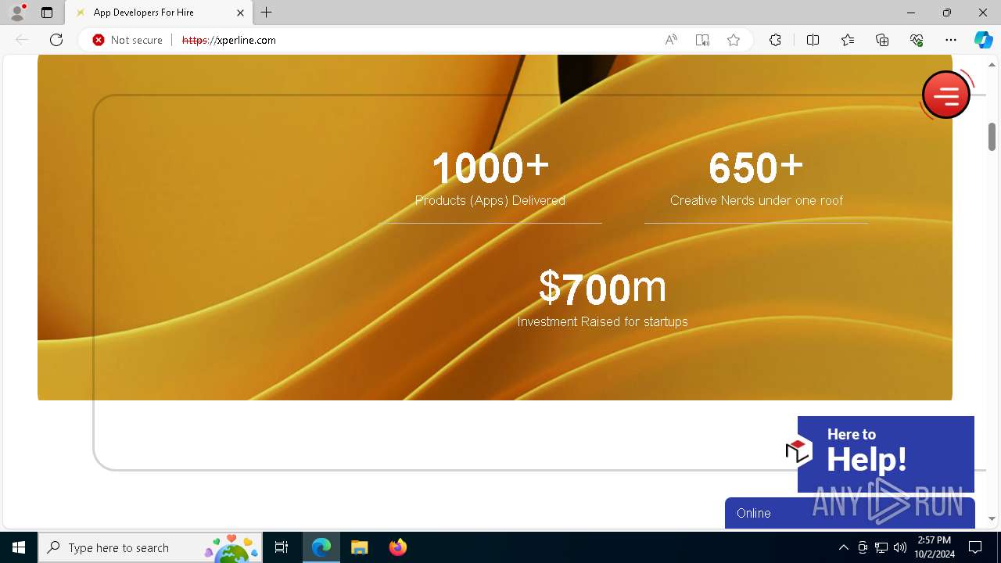
Task: Open the network icon in tray
Action: (x=881, y=547)
